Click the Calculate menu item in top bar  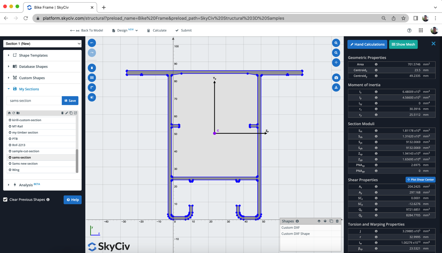[x=157, y=30]
